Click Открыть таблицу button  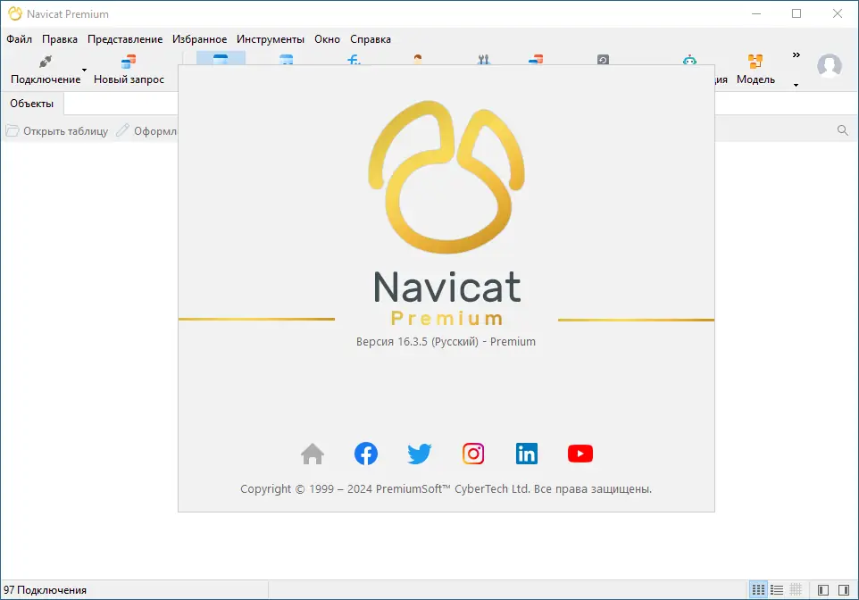[x=57, y=131]
